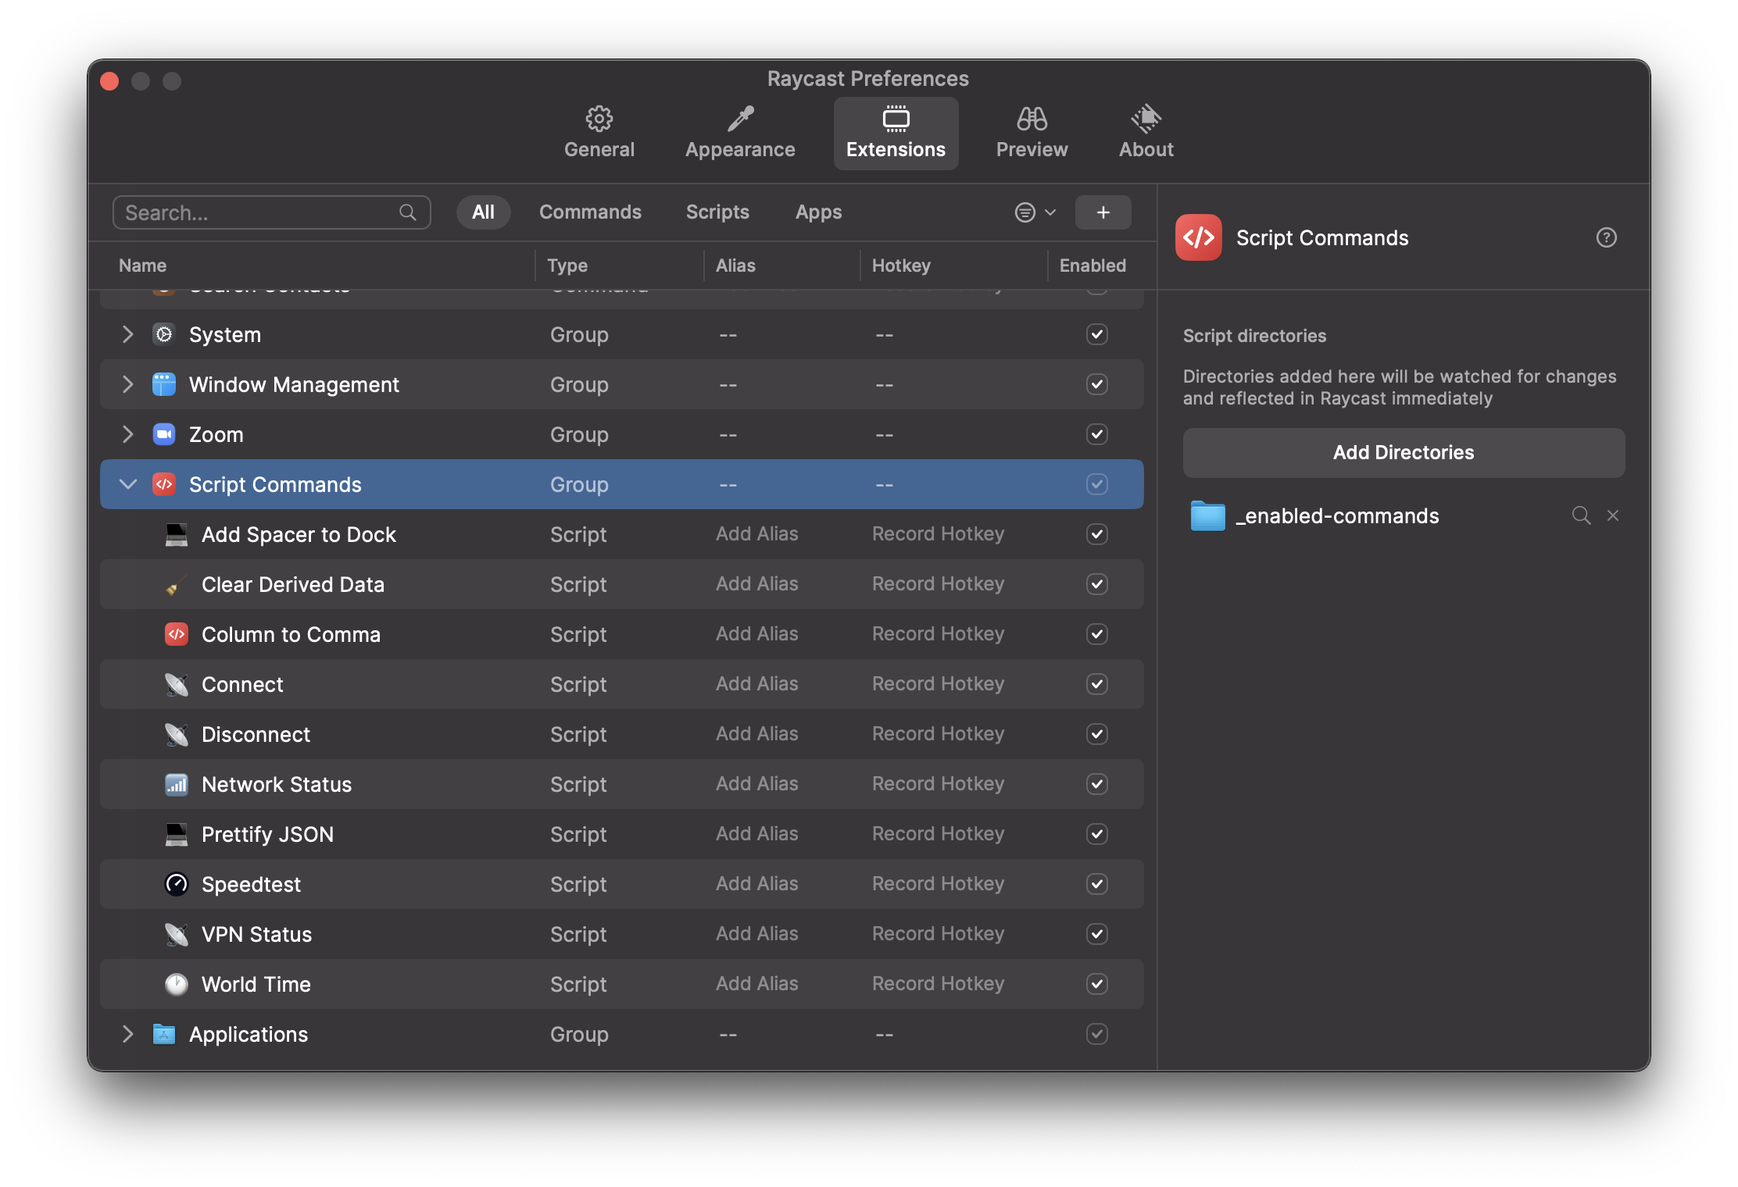Click Record Hotkey for Connect script
This screenshot has height=1187, width=1738.
pos(938,684)
